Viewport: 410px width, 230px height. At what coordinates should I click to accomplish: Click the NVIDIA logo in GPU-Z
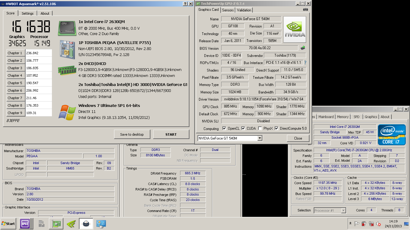(x=294, y=29)
